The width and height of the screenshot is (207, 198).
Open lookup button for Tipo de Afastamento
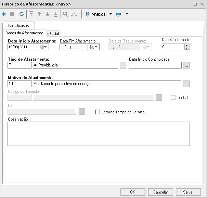pyautogui.click(x=123, y=65)
